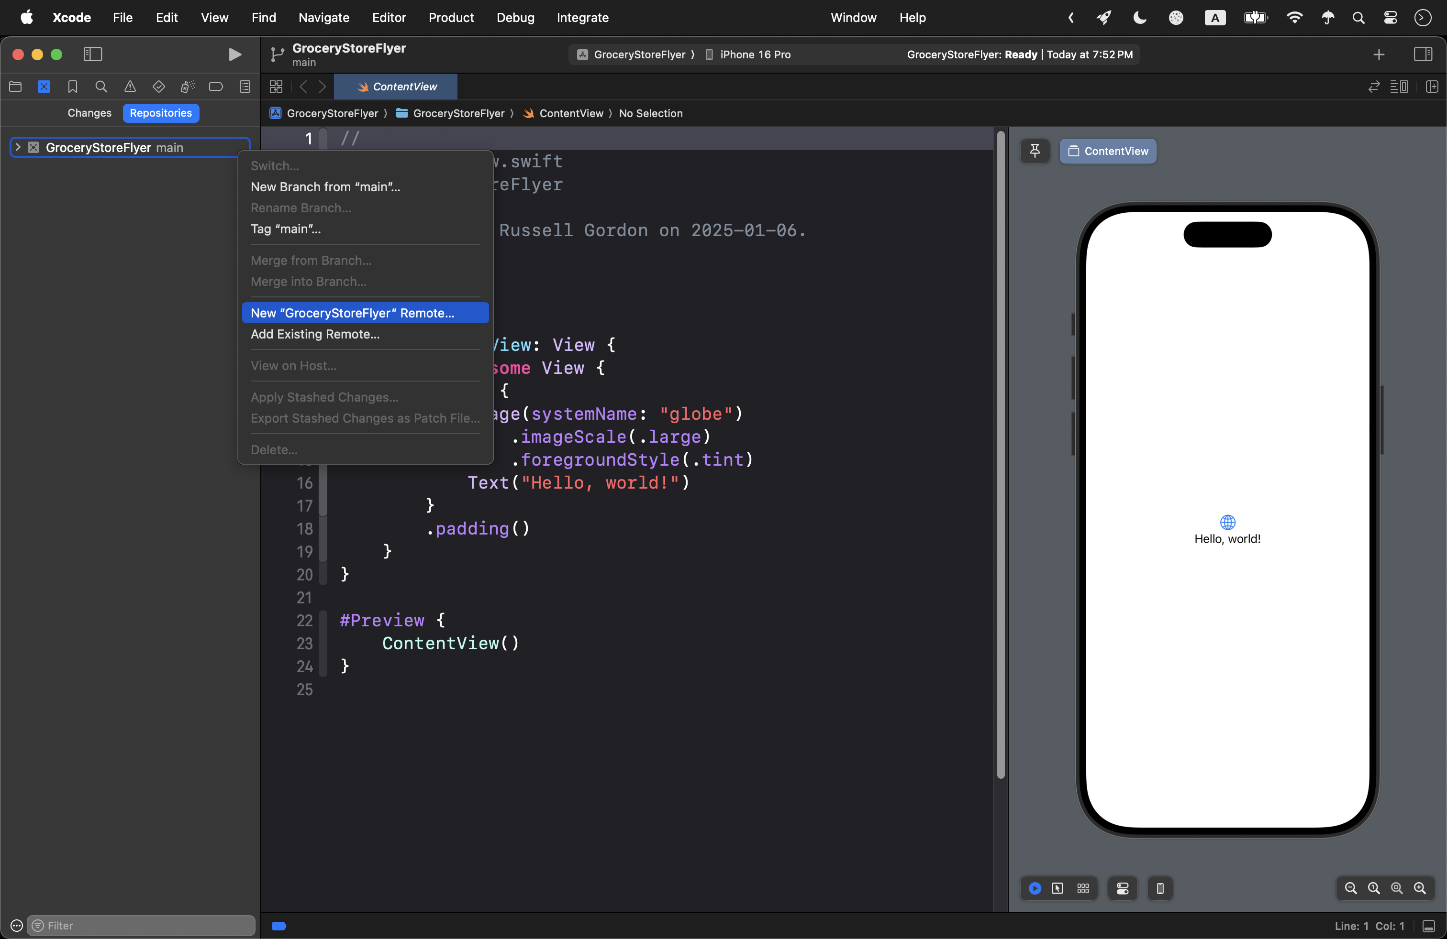Open the related items grid menu
The image size is (1447, 939).
(276, 87)
